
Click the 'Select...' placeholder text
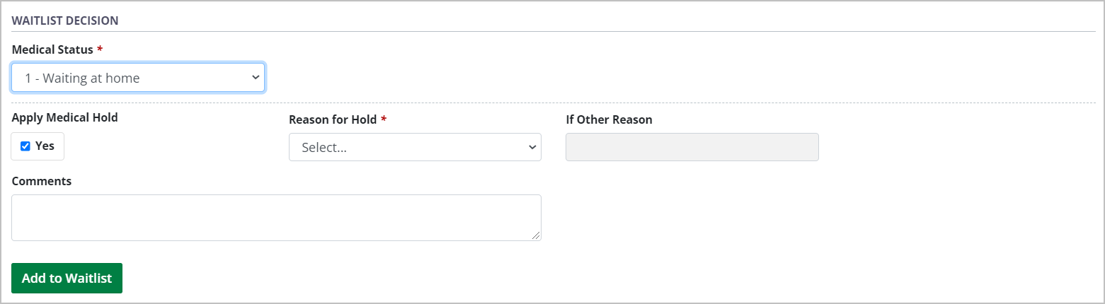[324, 148]
